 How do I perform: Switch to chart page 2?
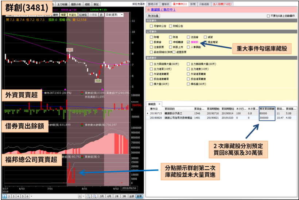9,196
